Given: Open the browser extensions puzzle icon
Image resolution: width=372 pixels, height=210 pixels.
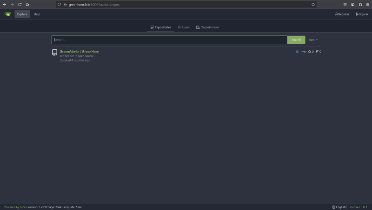Looking at the screenshot, I should (x=360, y=4).
